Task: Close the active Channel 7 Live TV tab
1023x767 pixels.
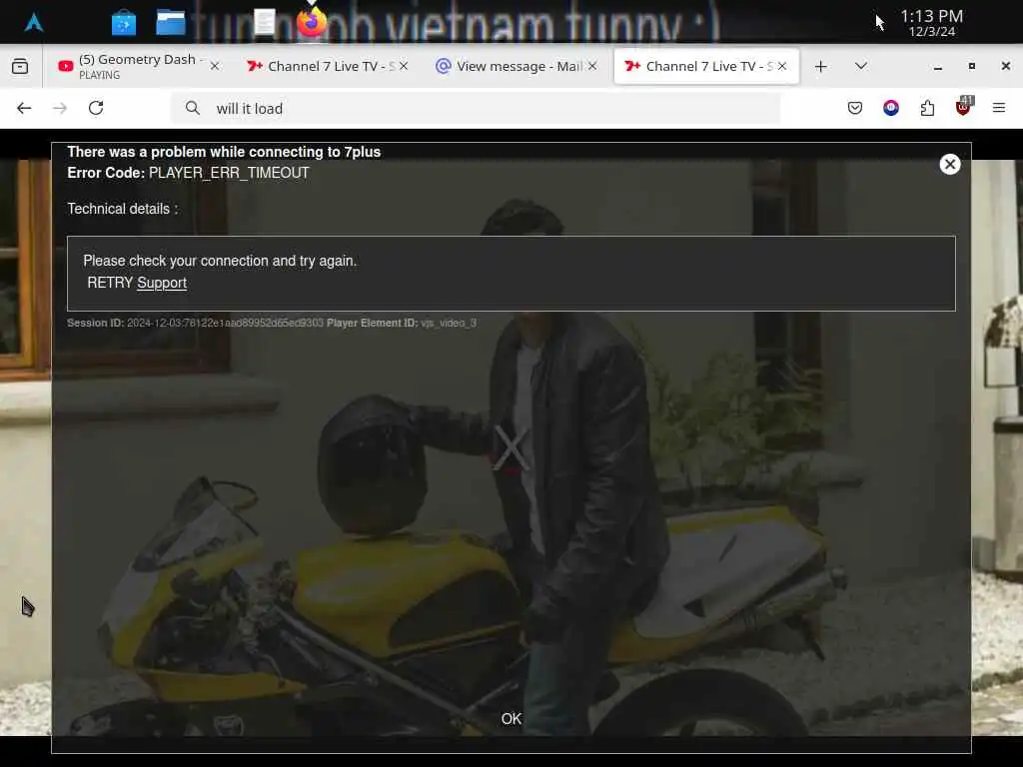Action: tap(782, 66)
